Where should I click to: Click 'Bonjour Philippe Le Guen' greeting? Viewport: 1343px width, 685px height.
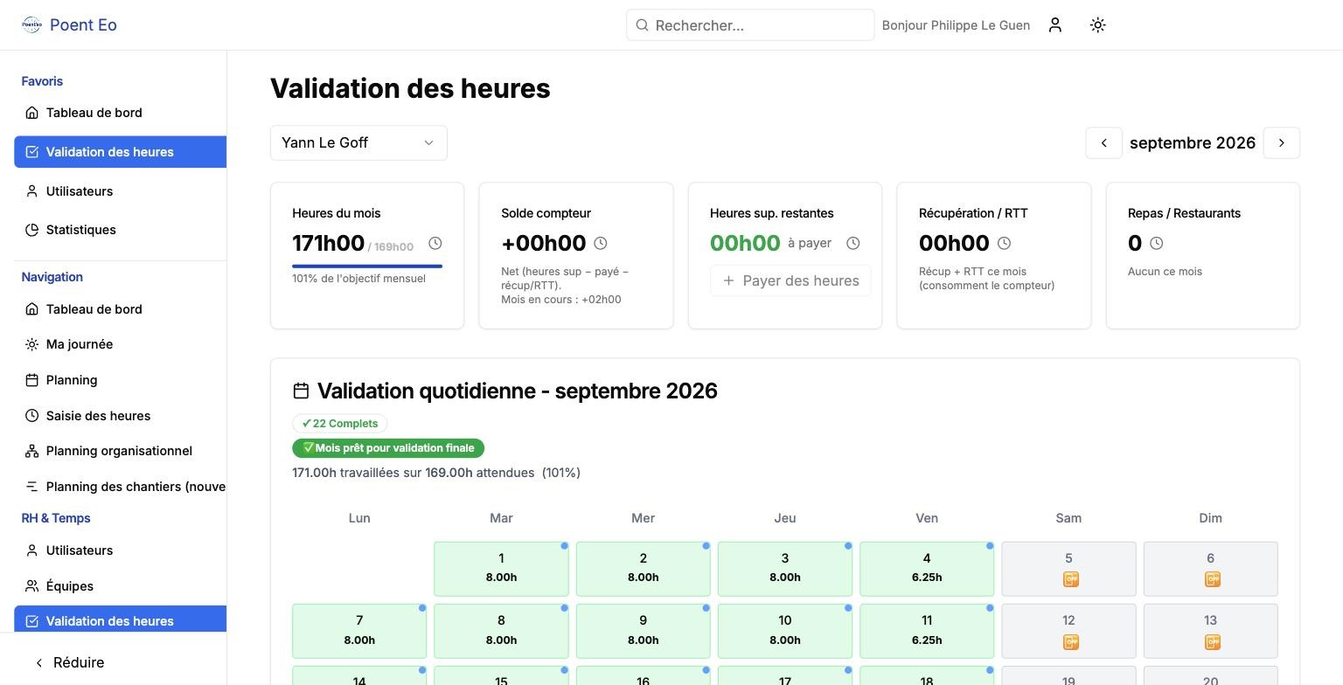tap(956, 25)
